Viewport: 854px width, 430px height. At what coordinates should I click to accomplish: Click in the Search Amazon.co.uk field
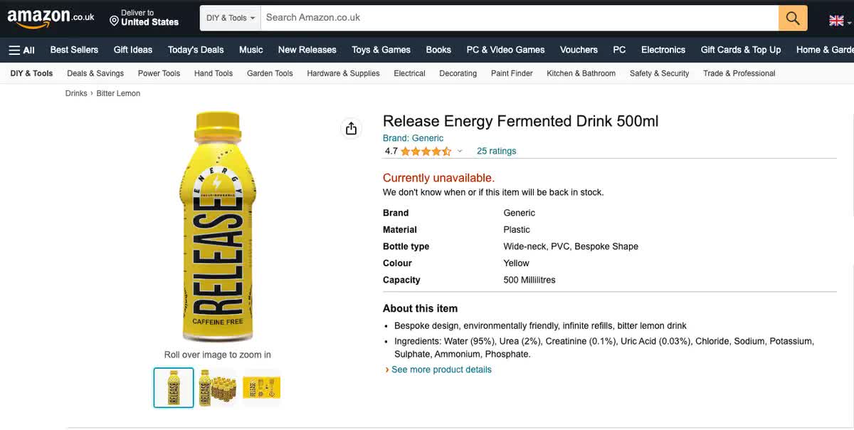click(x=520, y=18)
